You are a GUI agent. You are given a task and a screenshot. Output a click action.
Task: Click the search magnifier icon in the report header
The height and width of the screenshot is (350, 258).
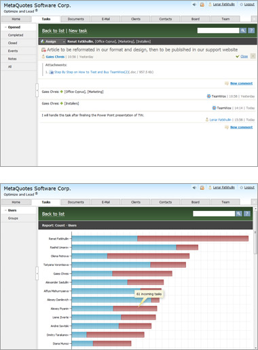pos(238,214)
